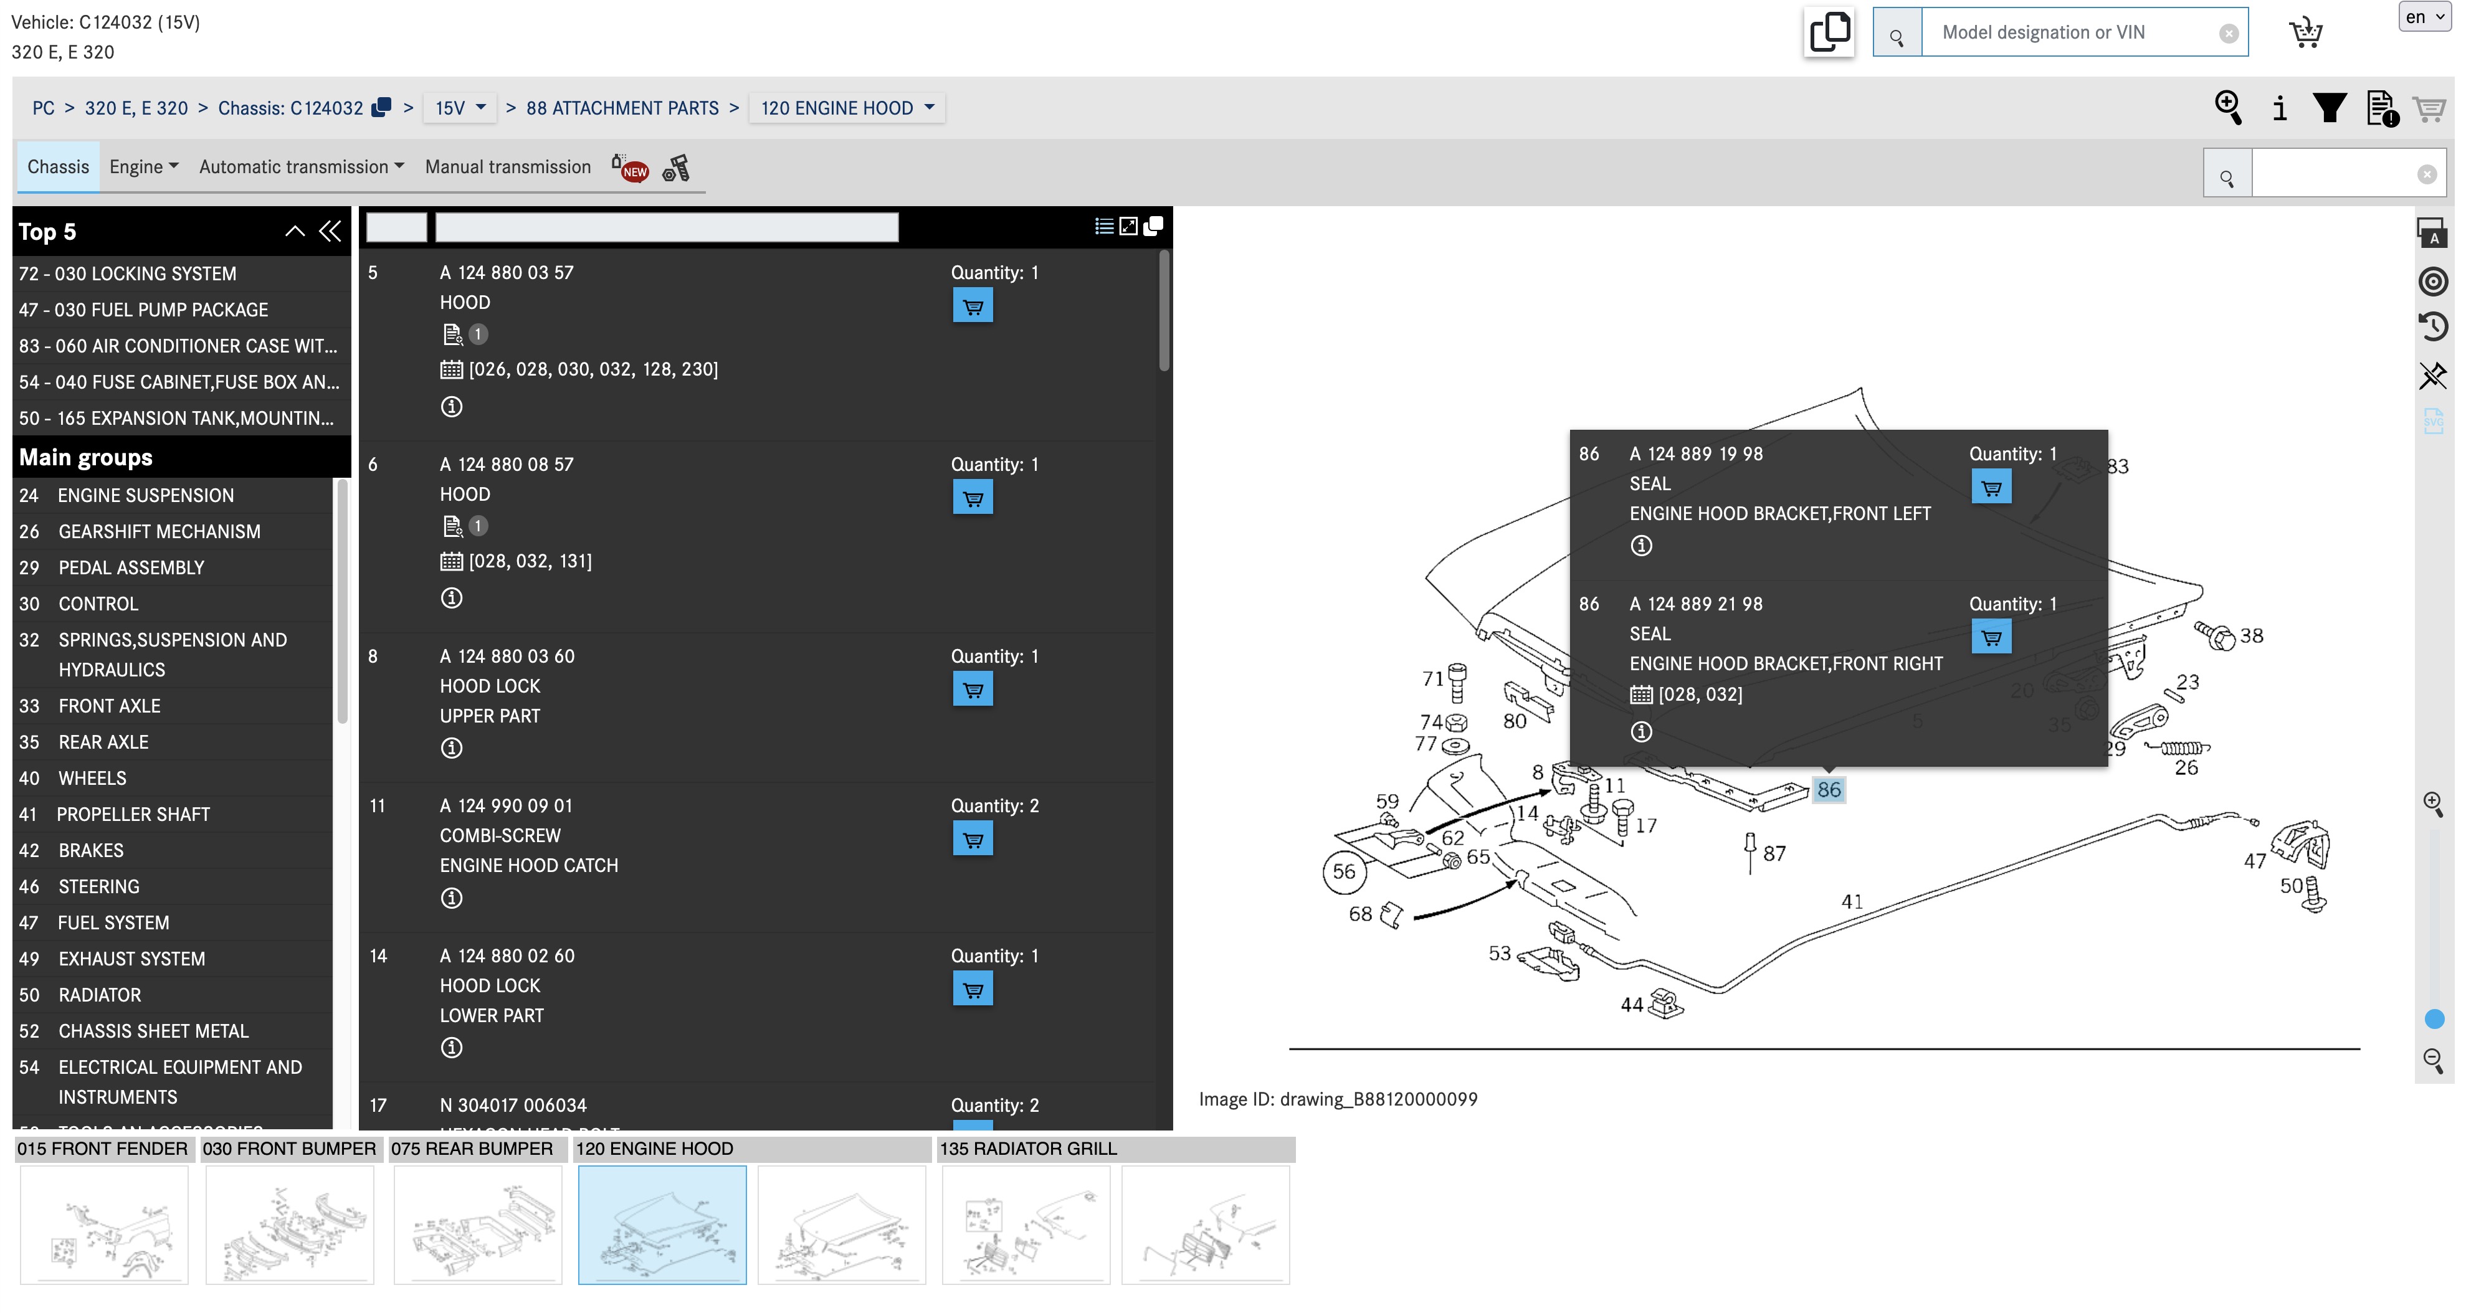Click the copy vehicle data icon near search
The image size is (2466, 1313).
[x=1829, y=32]
